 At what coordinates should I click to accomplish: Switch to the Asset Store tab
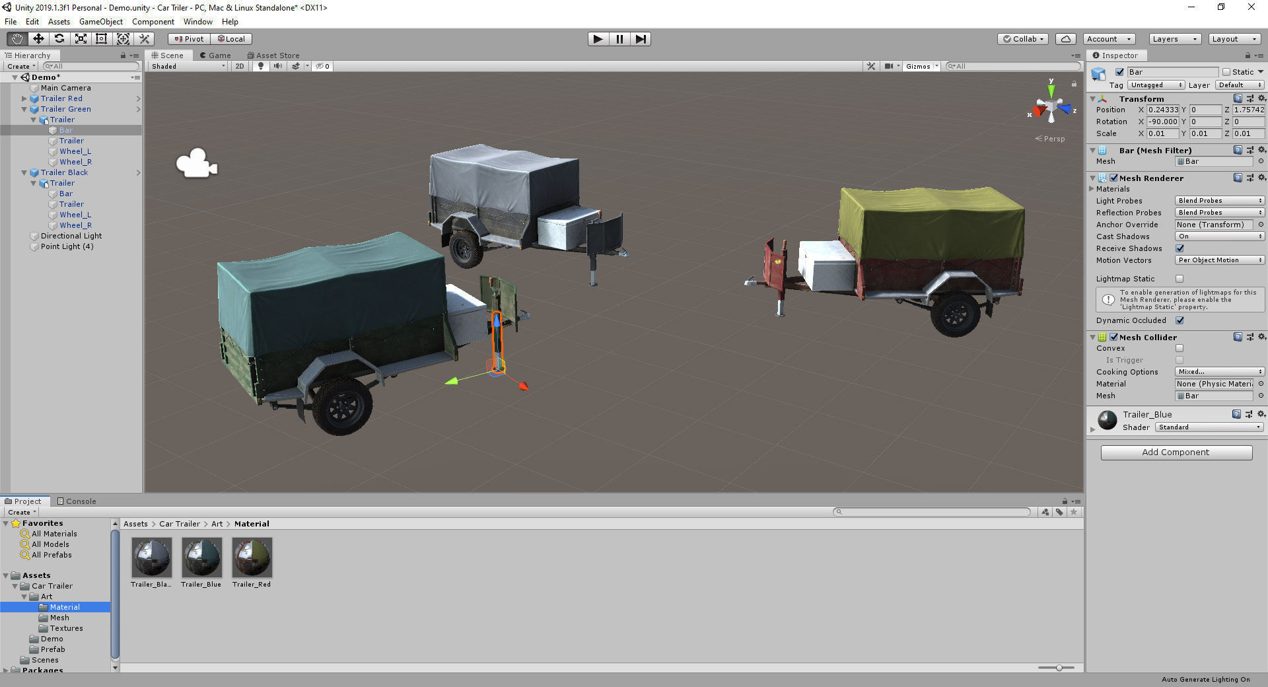(x=273, y=55)
